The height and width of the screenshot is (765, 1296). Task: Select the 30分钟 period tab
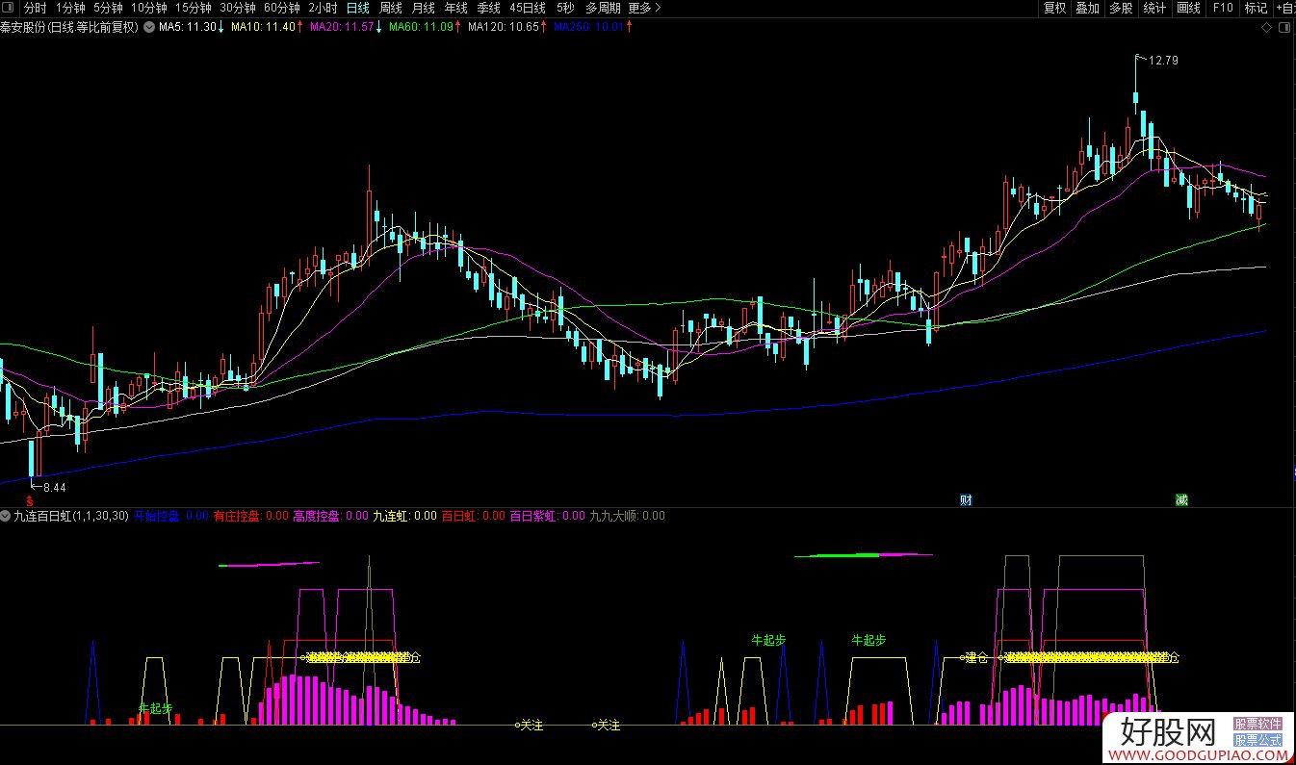point(237,8)
